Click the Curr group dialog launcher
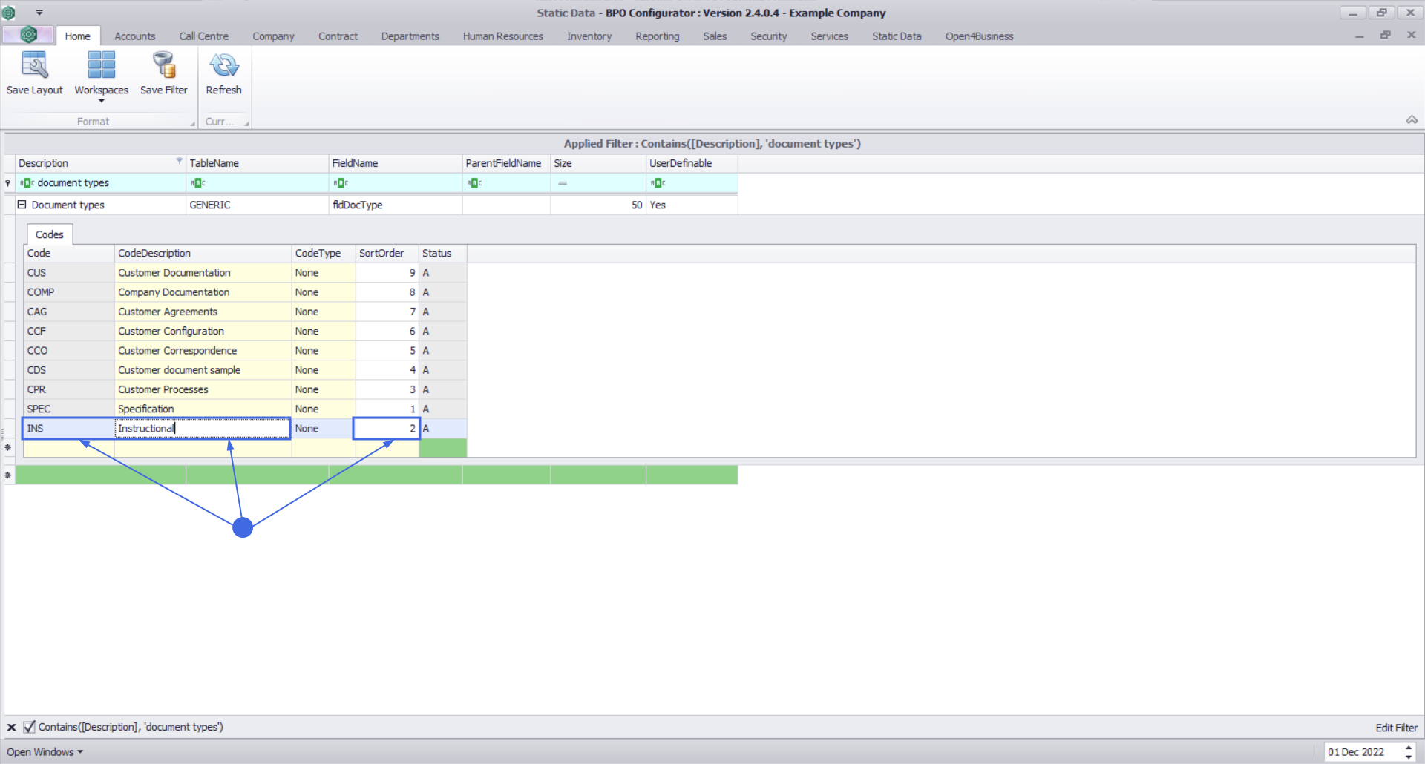 (246, 124)
